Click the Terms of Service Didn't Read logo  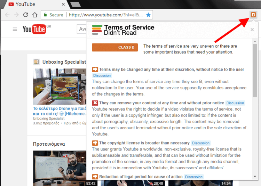pyautogui.click(x=123, y=30)
